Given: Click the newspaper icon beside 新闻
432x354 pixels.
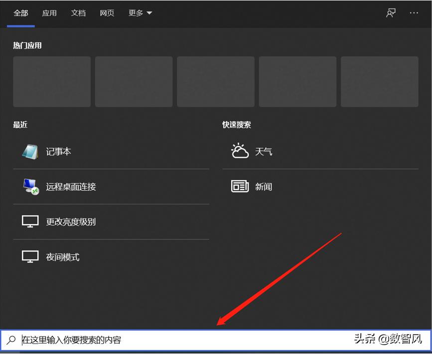Looking at the screenshot, I should (x=239, y=186).
